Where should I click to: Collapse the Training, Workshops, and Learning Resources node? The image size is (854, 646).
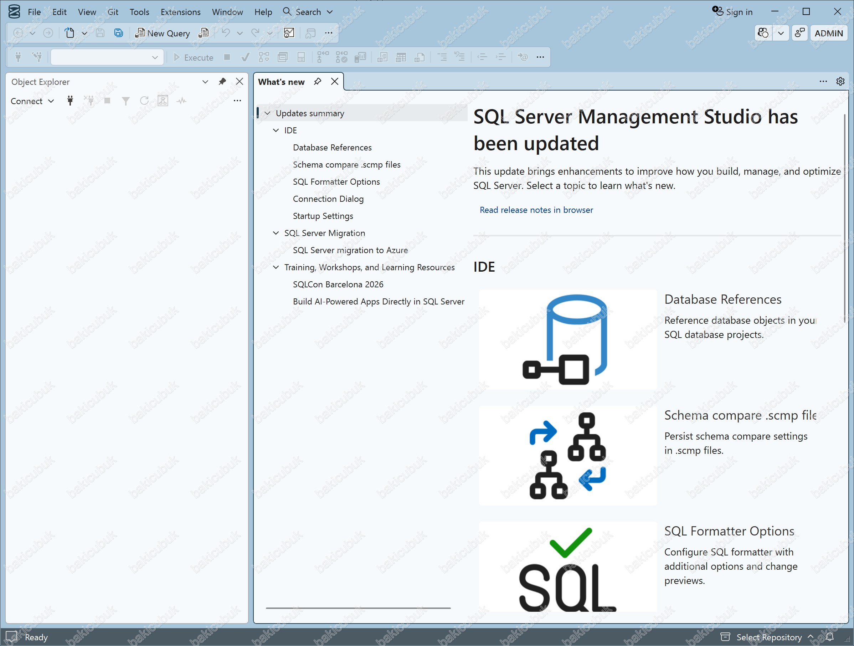click(276, 267)
